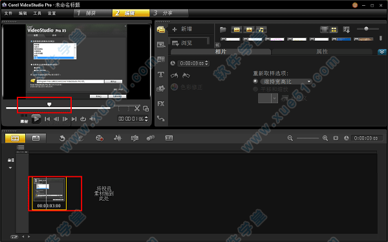Viewport: 388px width, 242px height.
Task: Open the Sound Mixer tool
Action: coord(118,138)
